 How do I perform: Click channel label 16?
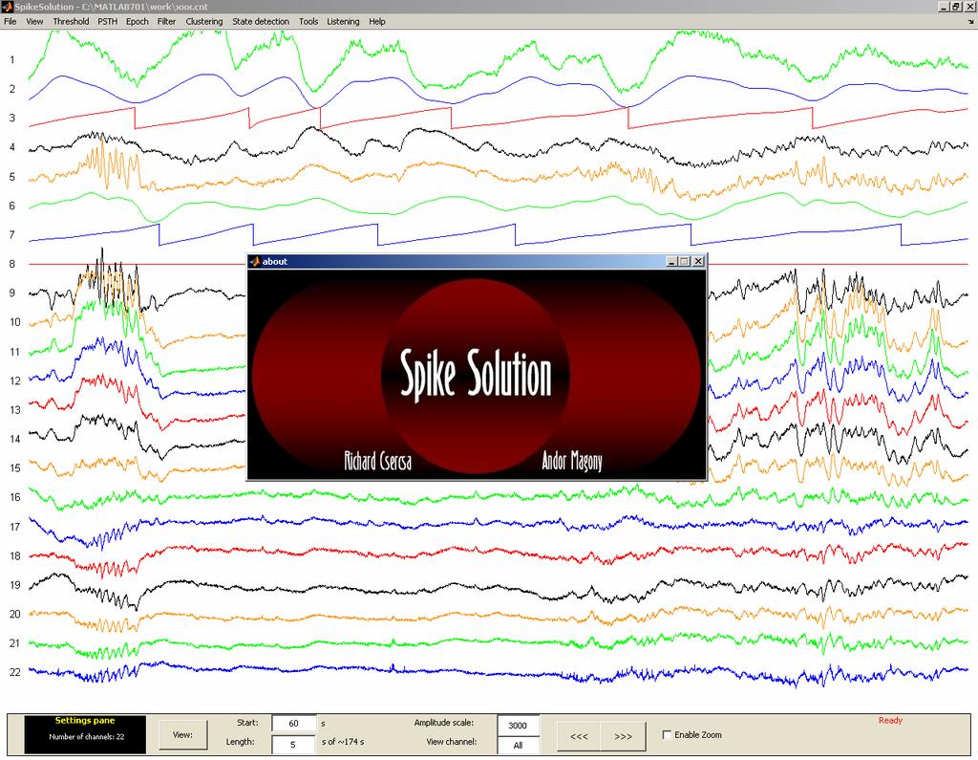pyautogui.click(x=15, y=497)
